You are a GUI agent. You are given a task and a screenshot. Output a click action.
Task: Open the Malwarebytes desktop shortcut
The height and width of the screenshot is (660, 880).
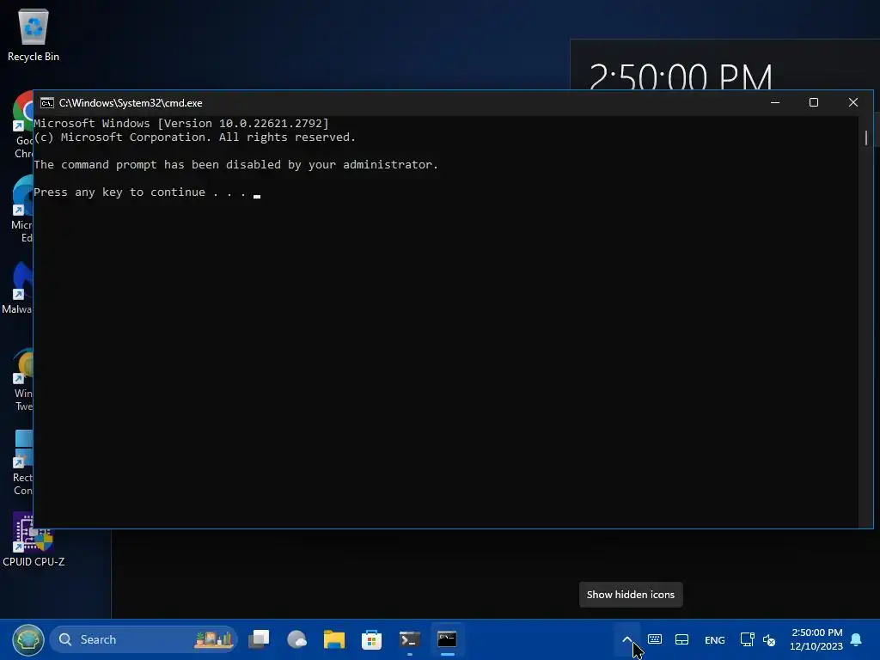point(18,287)
